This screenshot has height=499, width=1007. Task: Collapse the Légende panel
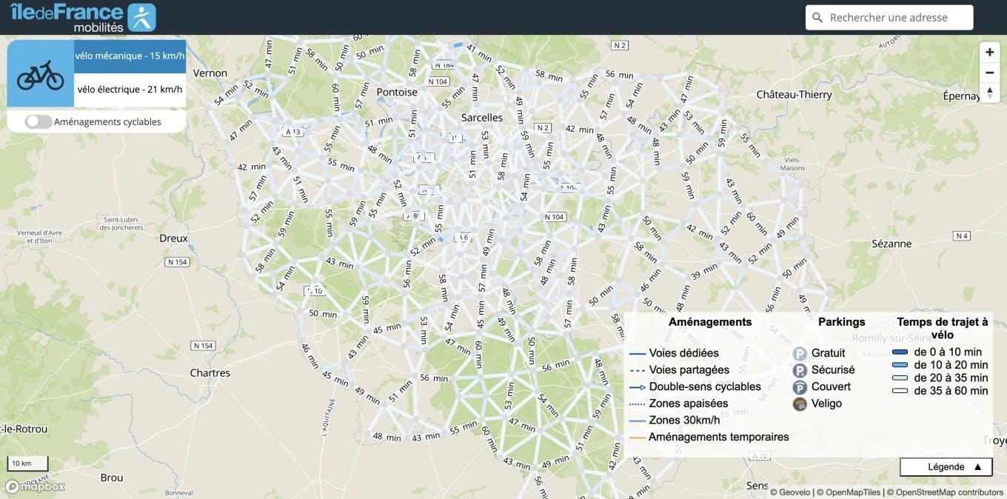point(946,467)
